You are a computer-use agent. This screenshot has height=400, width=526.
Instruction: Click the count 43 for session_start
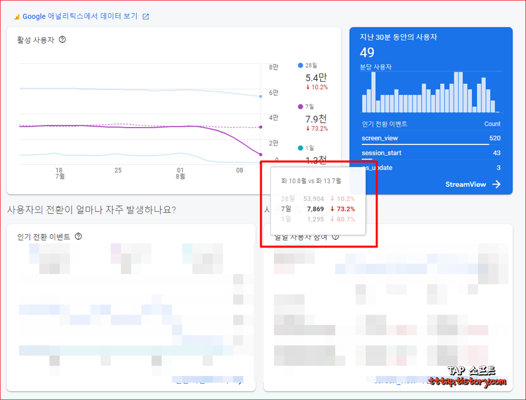point(497,153)
